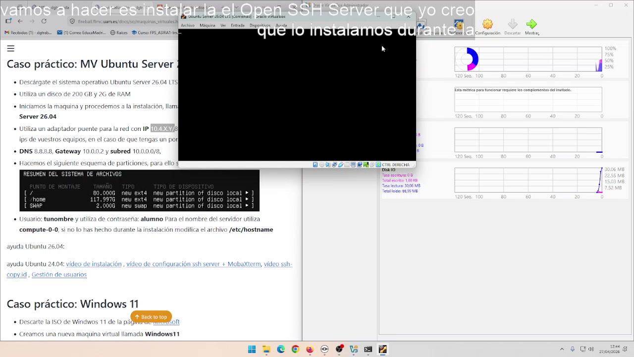
Task: Click the green CPU virtualization icon in VM status bar
Action: pos(366,165)
